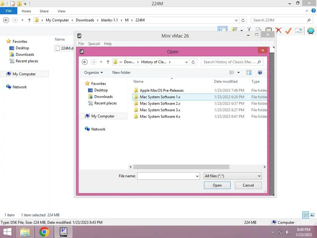Viewport: 317px width, 238px height.
Task: Open the view options dropdown arrow in dialog
Action: (x=239, y=73)
